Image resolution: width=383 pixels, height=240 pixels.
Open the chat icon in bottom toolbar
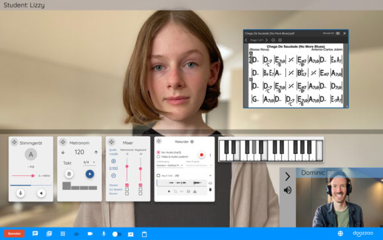35,233
